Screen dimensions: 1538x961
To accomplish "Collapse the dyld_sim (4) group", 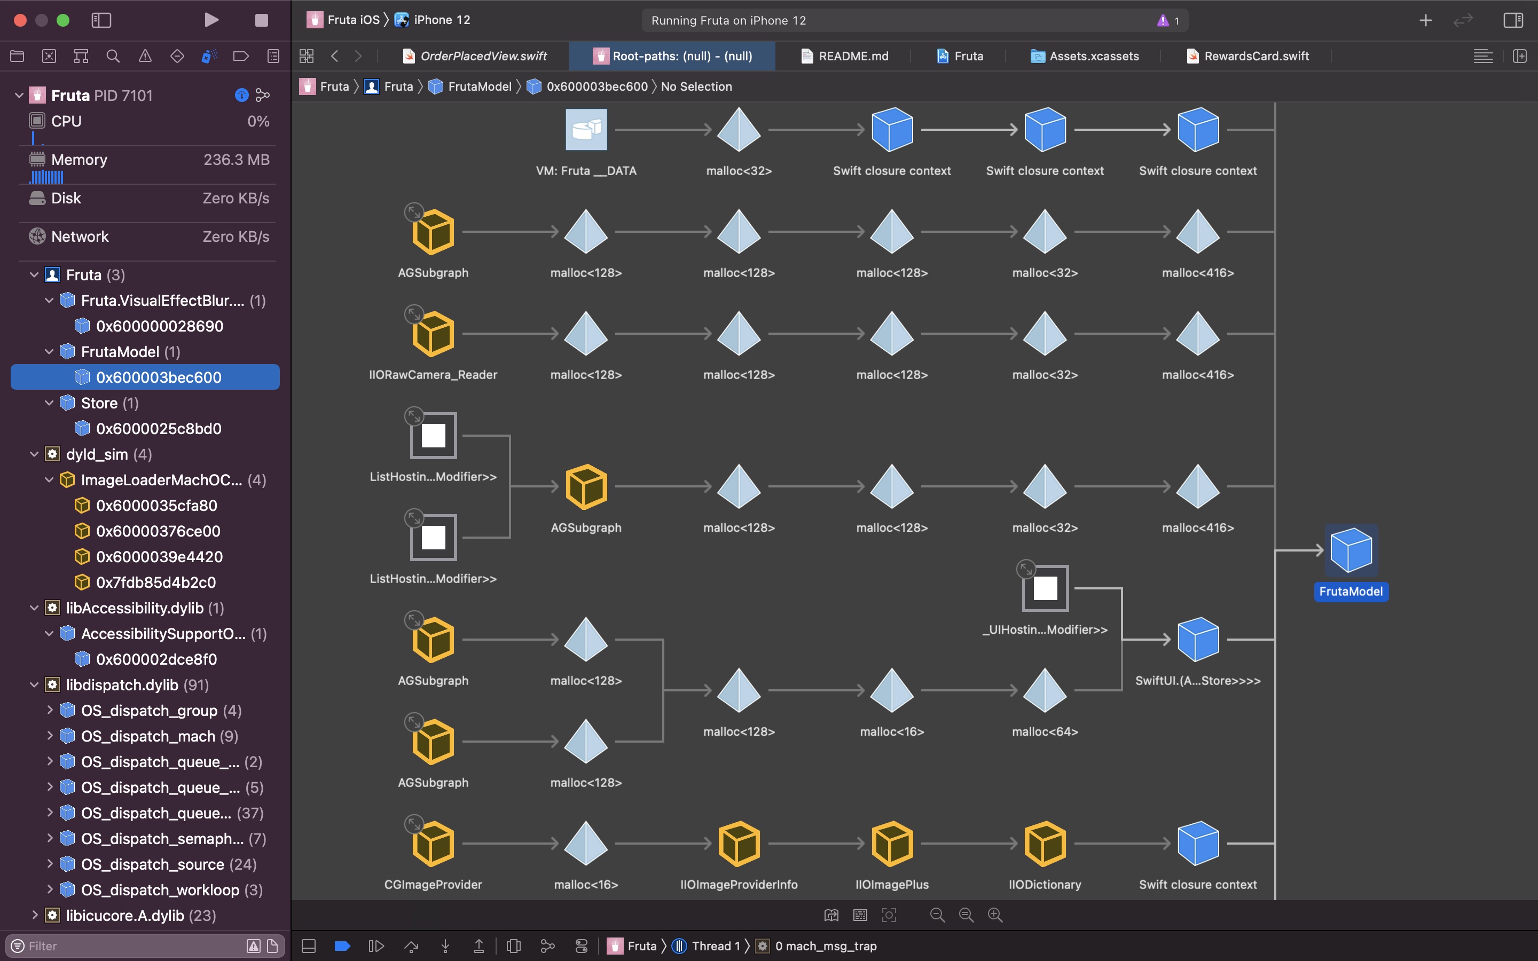I will [x=34, y=454].
